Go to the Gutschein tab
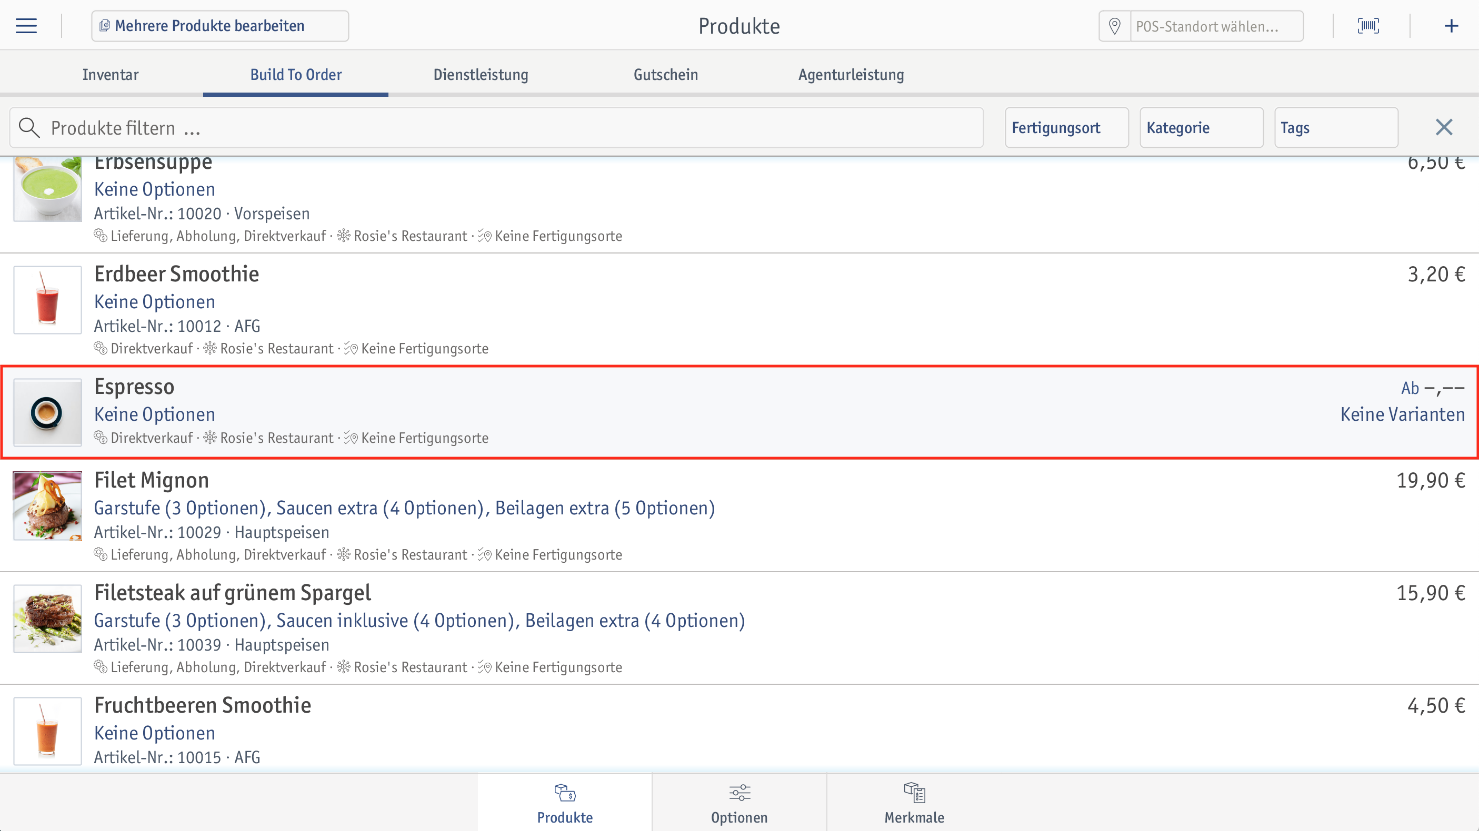 [x=665, y=75]
